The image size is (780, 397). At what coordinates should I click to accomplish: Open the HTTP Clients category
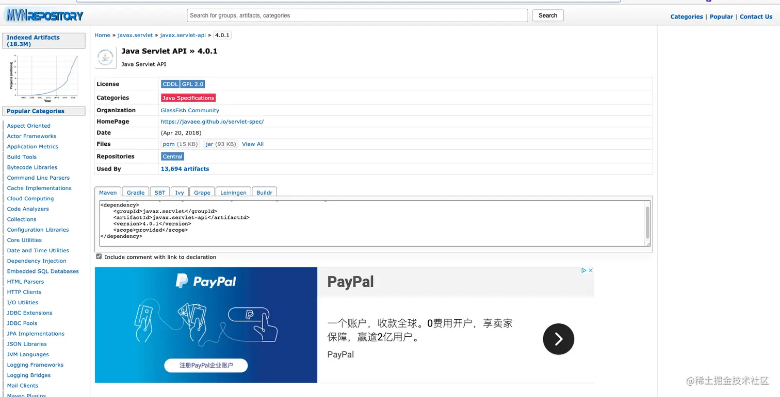[x=24, y=292]
